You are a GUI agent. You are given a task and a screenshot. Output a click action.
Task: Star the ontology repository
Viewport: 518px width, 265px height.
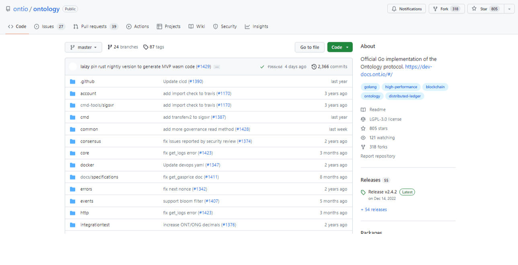[485, 9]
